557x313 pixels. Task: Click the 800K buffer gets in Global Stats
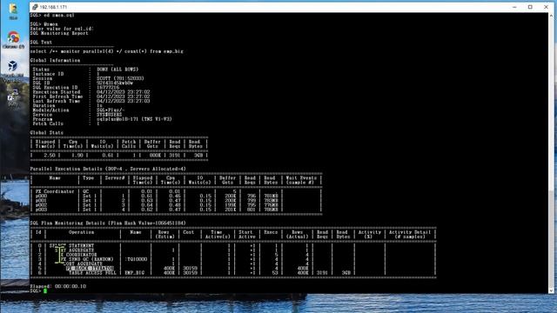click(x=155, y=156)
